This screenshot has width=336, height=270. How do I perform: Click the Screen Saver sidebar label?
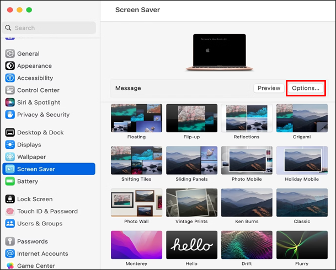click(36, 169)
